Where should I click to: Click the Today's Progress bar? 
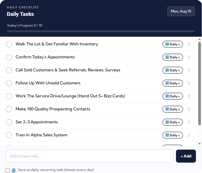[101, 31]
